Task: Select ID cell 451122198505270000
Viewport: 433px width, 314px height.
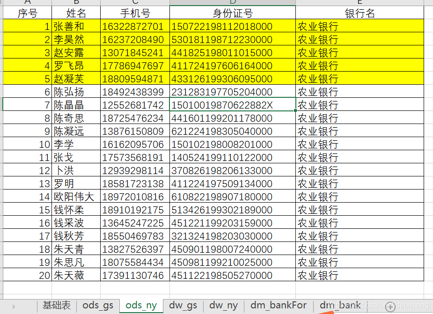Action: point(233,275)
